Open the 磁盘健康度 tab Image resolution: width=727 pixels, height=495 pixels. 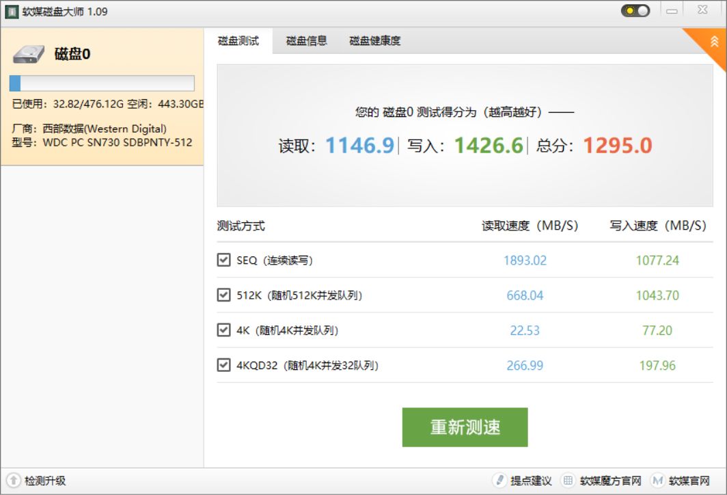[376, 41]
